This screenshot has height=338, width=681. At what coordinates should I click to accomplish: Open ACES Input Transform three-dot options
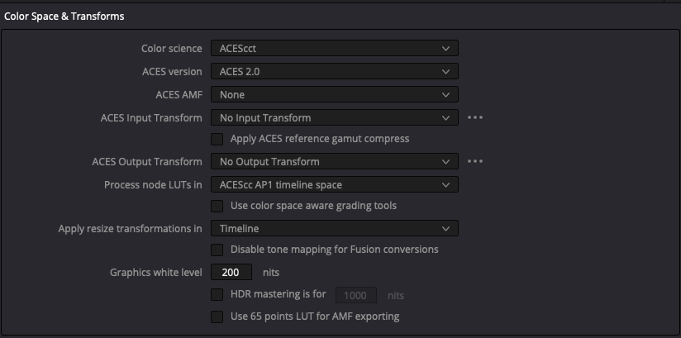(x=474, y=118)
